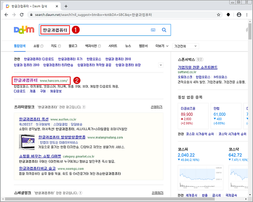This screenshot has width=253, height=202.
Task: Click the 코스피 index chart
Action: (201, 177)
